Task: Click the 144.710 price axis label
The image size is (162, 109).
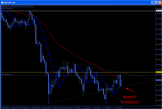Action: point(159,59)
